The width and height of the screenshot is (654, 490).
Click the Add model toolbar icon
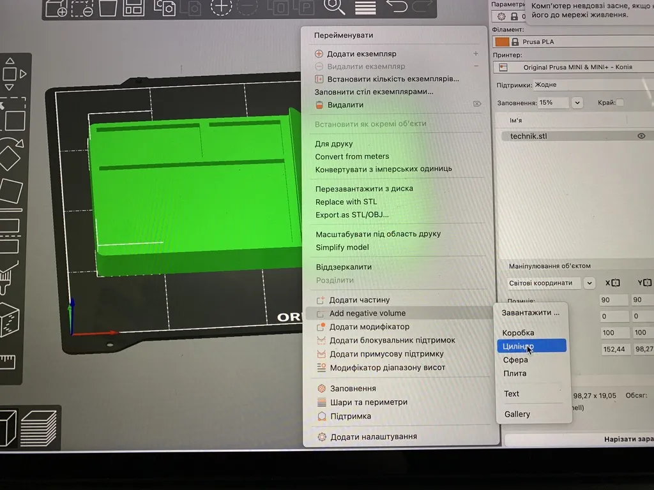pyautogui.click(x=56, y=8)
